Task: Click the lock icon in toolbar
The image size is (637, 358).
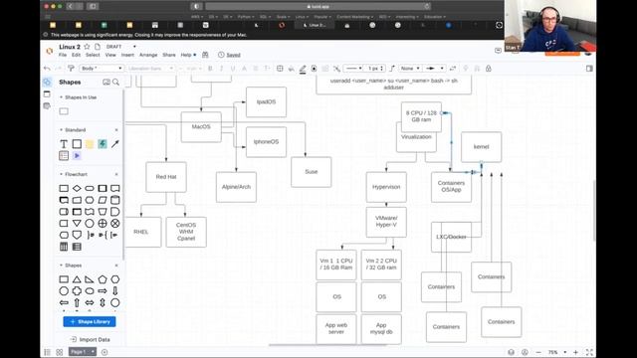Action: pos(489,69)
